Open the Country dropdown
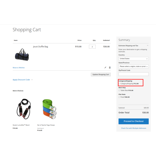The width and height of the screenshot is (156, 156). click(x=133, y=59)
